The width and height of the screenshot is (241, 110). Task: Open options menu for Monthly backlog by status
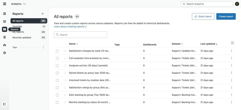pos(231,102)
